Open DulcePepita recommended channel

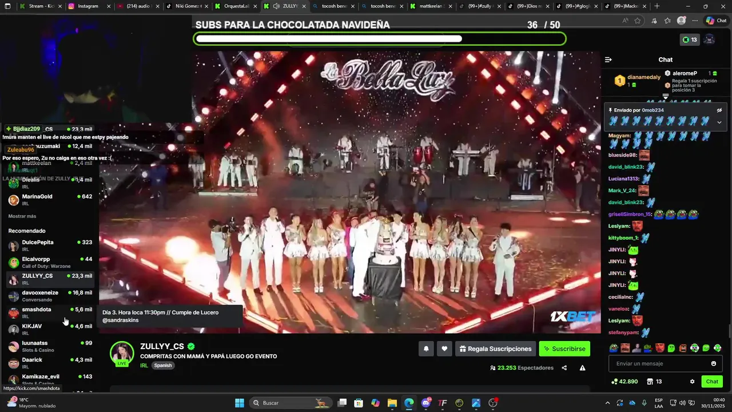click(50, 245)
